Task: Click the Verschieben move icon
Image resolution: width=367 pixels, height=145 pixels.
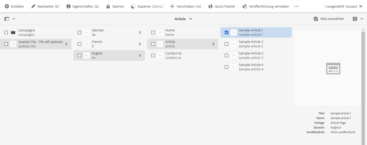Action: [x=172, y=6]
